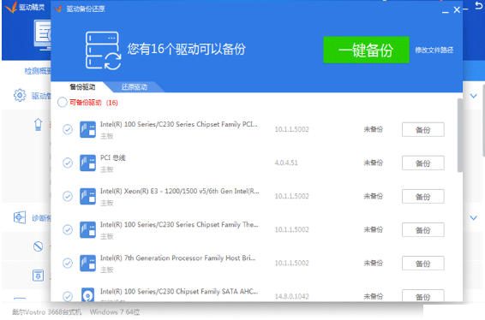Click the motherboard icon of Intel Xeon E3
Viewport: 485px width, 320px height.
pyautogui.click(x=88, y=196)
